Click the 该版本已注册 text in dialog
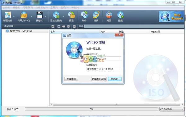Image resolution: width=186 pixels, height=117 pixels. (94, 49)
